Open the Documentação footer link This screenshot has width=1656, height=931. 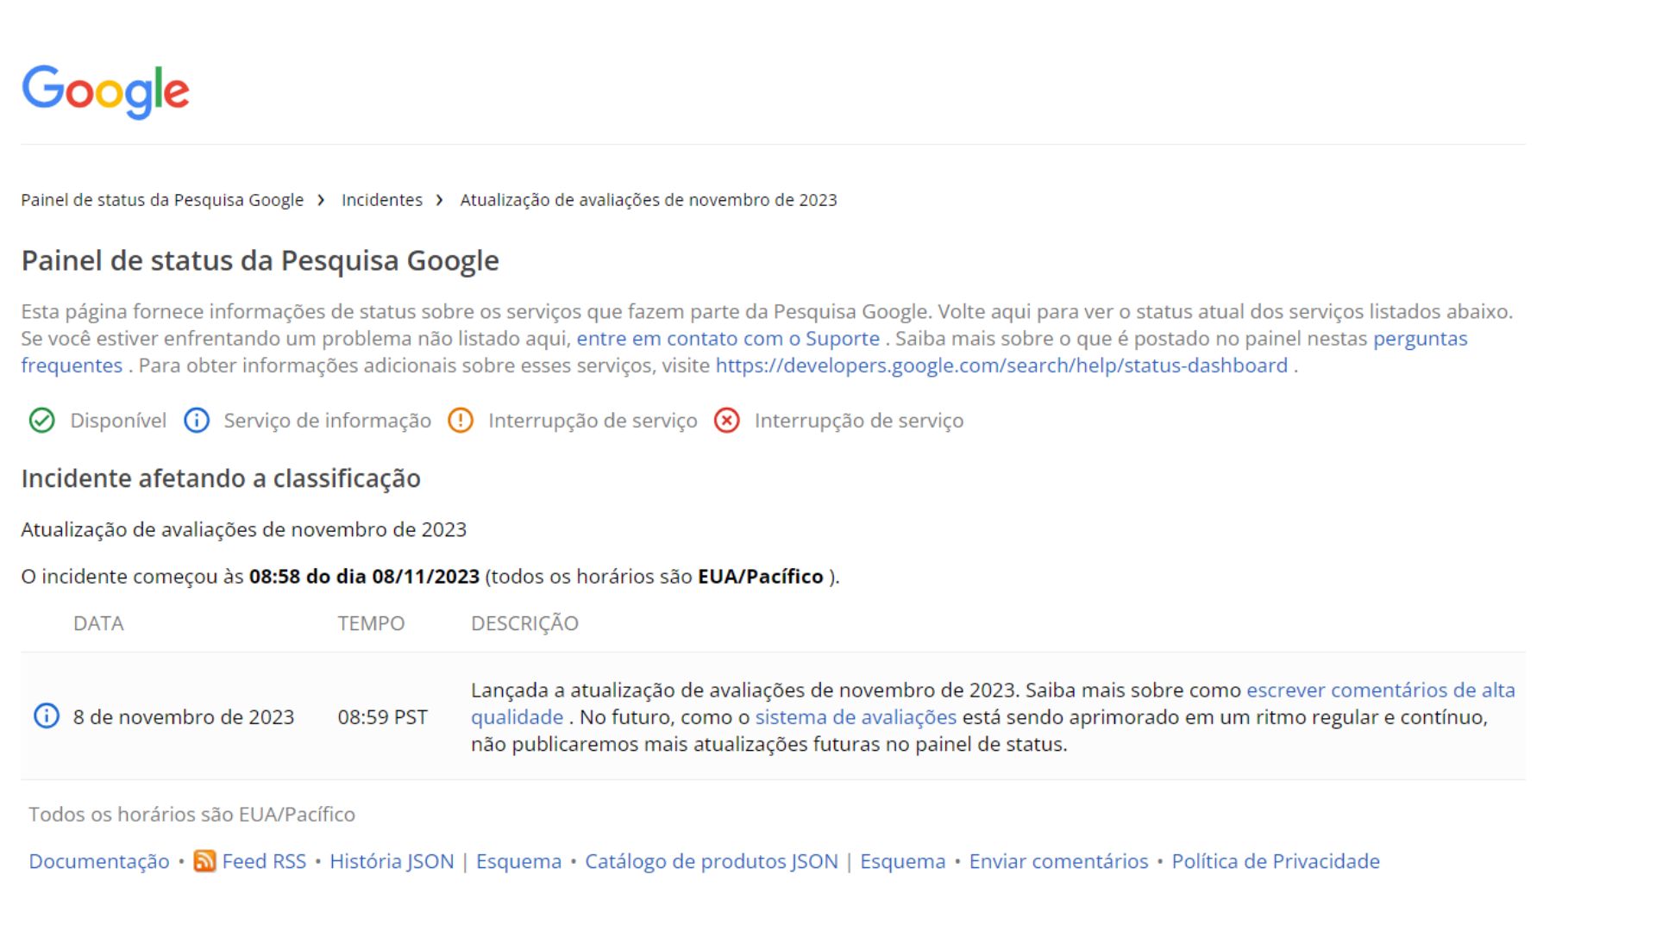click(x=99, y=861)
